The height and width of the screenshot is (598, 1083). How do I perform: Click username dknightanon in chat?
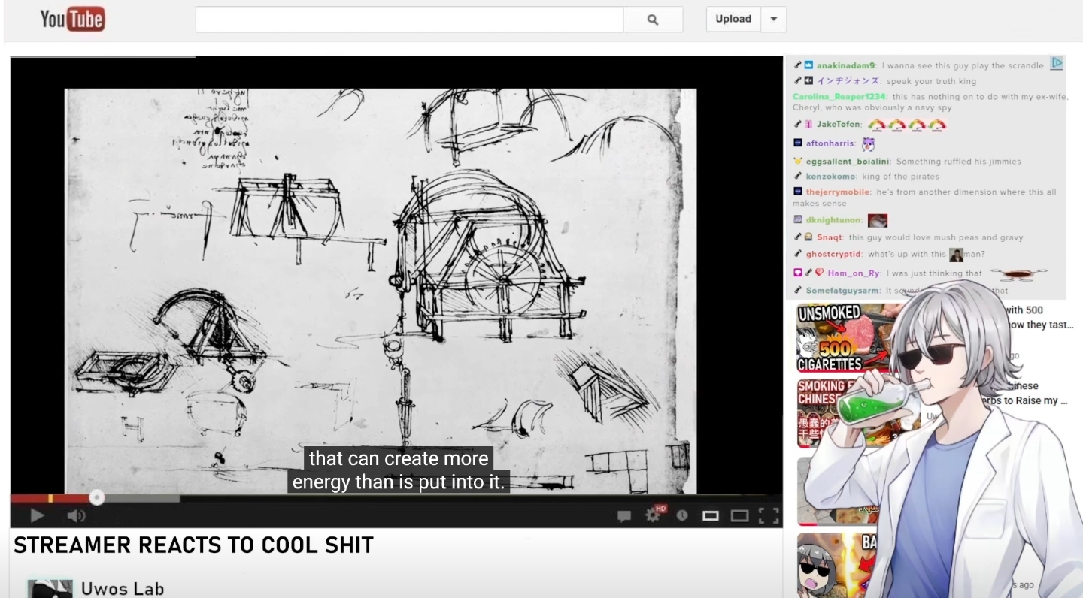coord(834,220)
